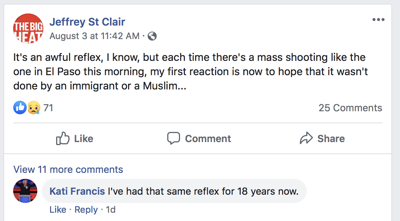
Task: Click The Big Heat profile picture
Action: [28, 28]
